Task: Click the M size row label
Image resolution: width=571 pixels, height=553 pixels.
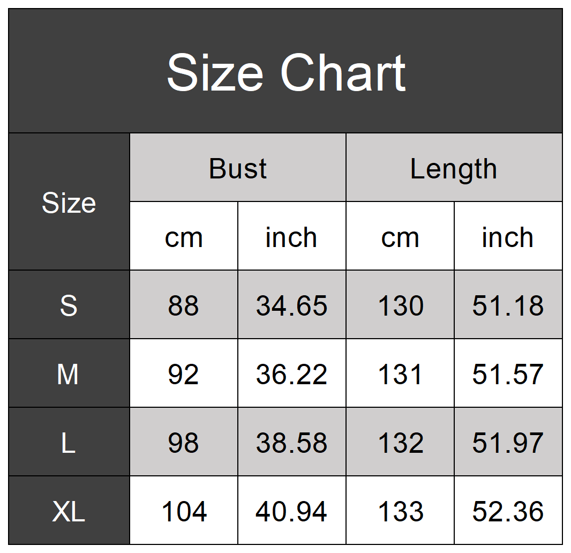Action: coord(69,374)
